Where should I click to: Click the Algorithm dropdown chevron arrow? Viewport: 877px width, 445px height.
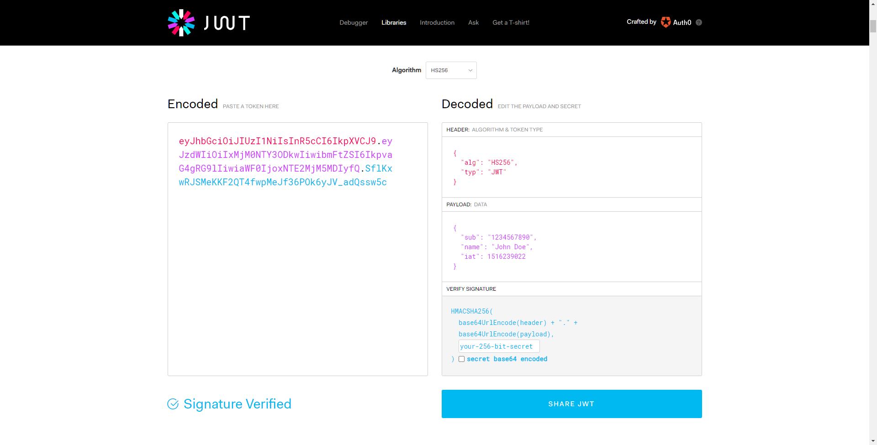470,70
